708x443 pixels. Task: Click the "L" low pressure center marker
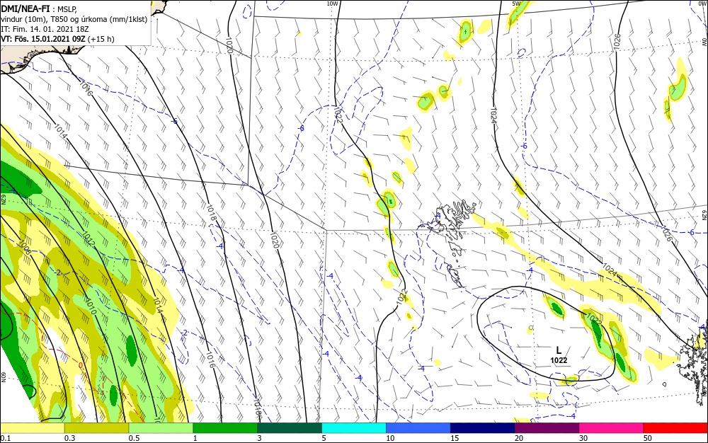[x=559, y=350]
